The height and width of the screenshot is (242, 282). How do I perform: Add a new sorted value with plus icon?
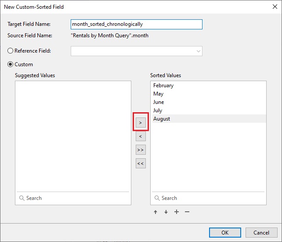(177, 212)
